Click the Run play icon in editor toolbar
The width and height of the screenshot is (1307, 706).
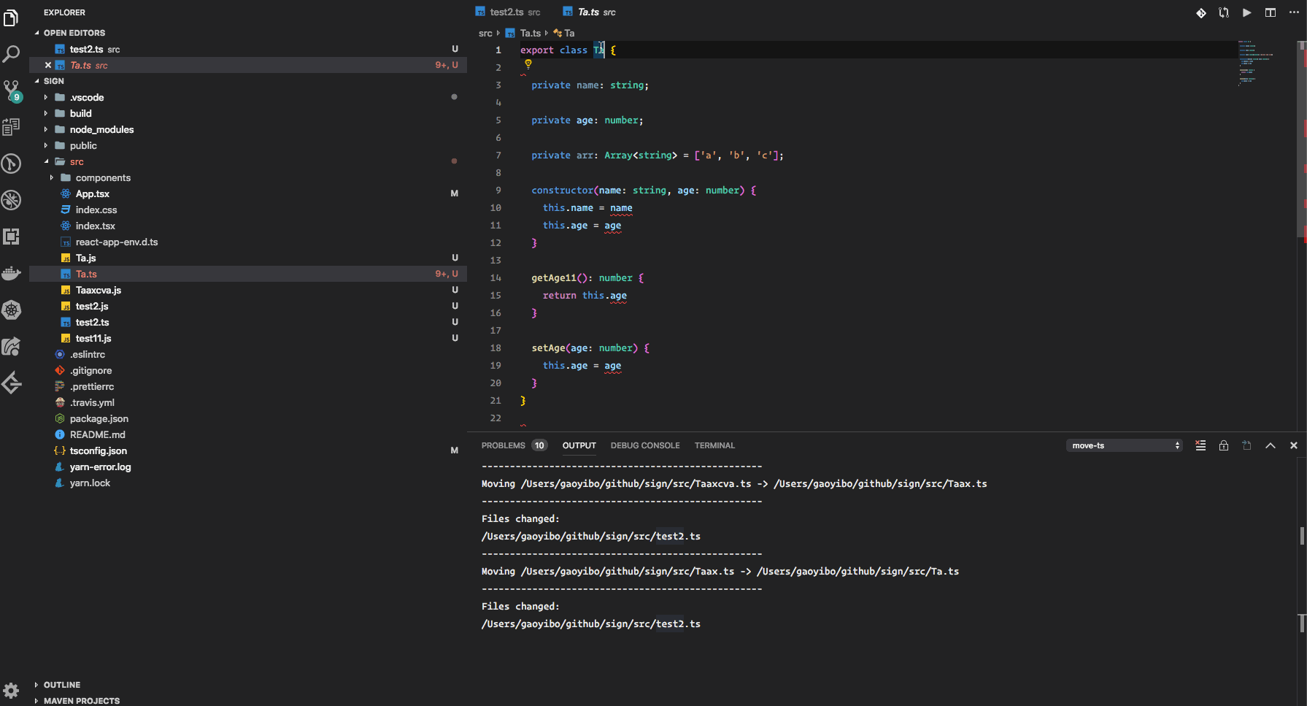[1247, 12]
